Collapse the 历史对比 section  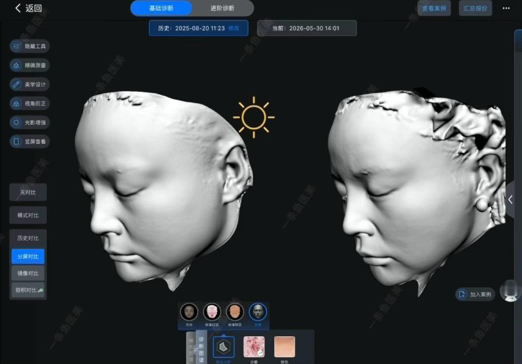coord(28,238)
